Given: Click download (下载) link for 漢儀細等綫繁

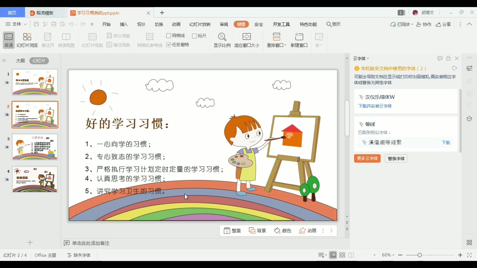Looking at the screenshot, I should [x=446, y=143].
